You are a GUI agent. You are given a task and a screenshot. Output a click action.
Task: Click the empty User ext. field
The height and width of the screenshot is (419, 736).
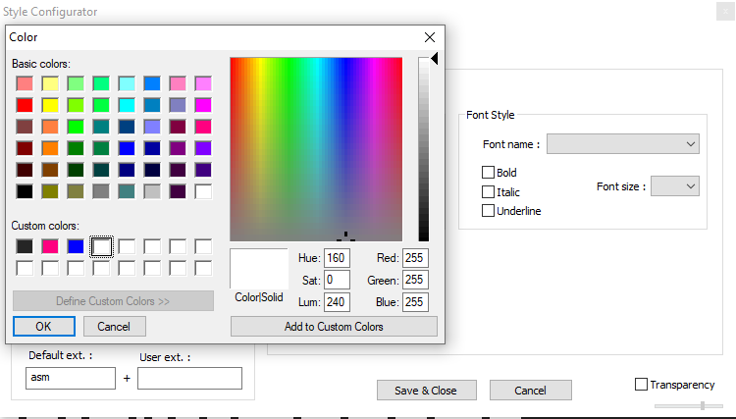click(x=189, y=378)
